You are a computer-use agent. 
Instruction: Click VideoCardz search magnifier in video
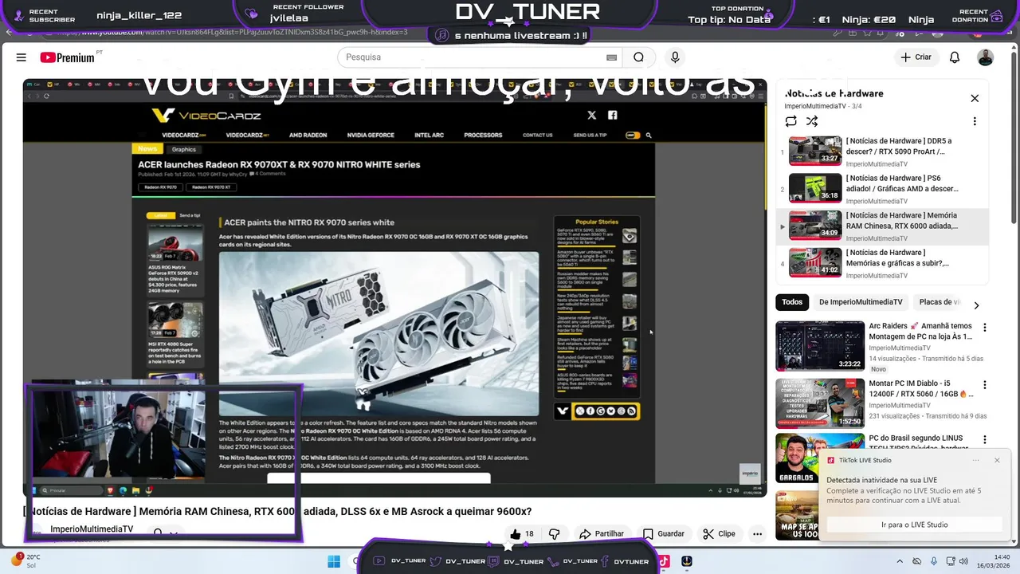[649, 136]
